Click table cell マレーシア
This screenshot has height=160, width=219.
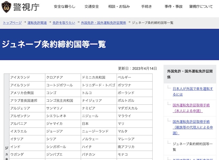(x=134, y=139)
